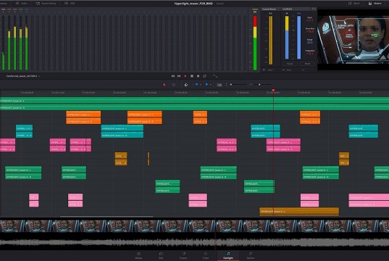Viewport: 389px width, 261px height.
Task: Click the Reset button in Loudness panel
Action: pyautogui.click(x=307, y=64)
